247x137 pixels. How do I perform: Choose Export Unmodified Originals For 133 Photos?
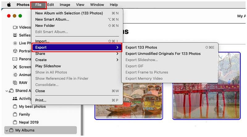click(170, 54)
